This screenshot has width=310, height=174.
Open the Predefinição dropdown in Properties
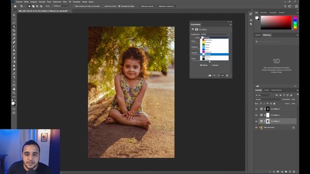pyautogui.click(x=215, y=34)
